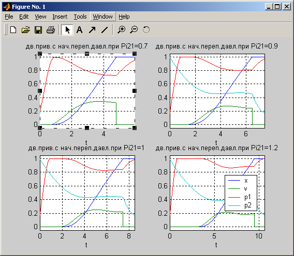Activate the Zoom Out magnifier tool
The width and height of the screenshot is (294, 256).
pyautogui.click(x=134, y=30)
